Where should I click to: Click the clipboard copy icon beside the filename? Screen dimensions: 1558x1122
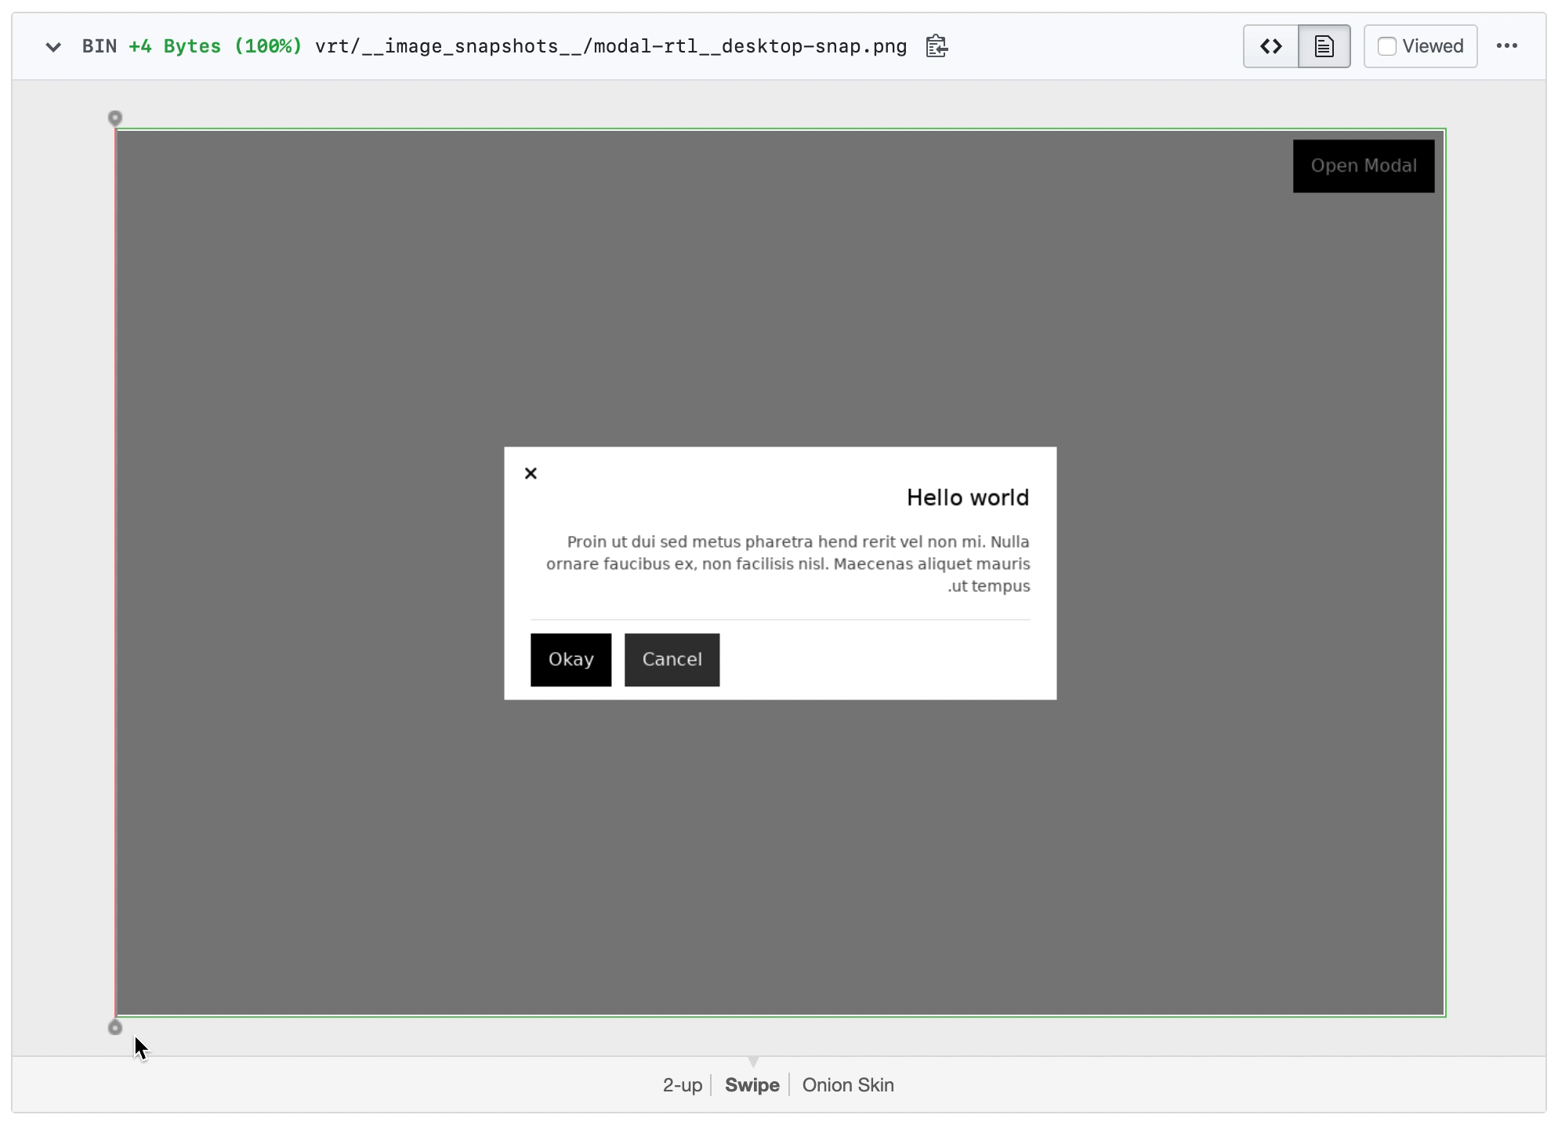(x=937, y=45)
